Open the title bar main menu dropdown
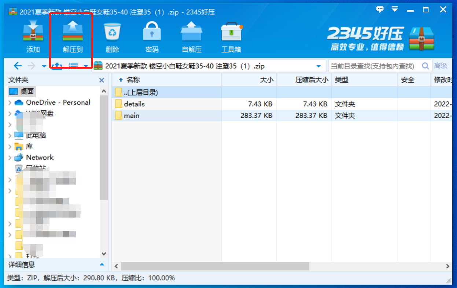The height and width of the screenshot is (288, 457). click(395, 10)
